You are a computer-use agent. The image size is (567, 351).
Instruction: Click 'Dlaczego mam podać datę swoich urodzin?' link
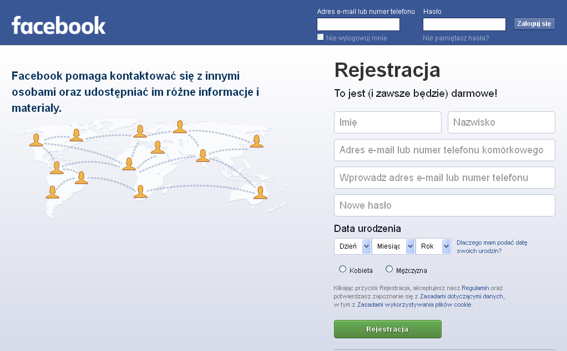[x=492, y=246]
